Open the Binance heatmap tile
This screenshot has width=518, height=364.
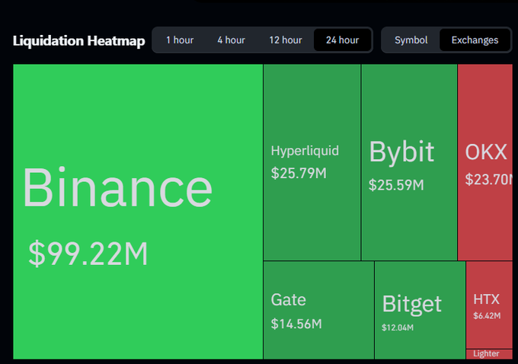(138, 212)
